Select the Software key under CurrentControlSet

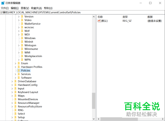[x=26, y=78]
